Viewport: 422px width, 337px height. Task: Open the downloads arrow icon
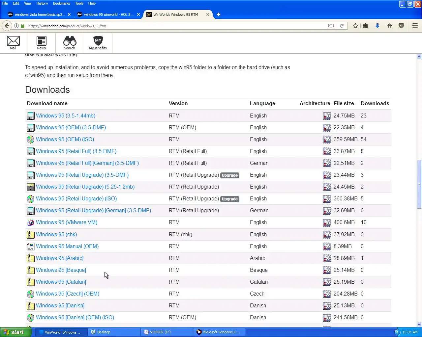point(377,26)
